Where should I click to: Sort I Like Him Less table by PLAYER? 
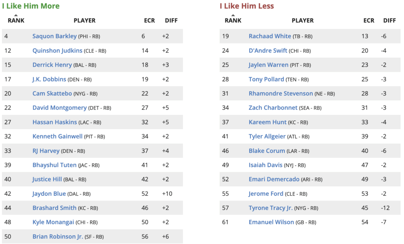[x=303, y=21]
